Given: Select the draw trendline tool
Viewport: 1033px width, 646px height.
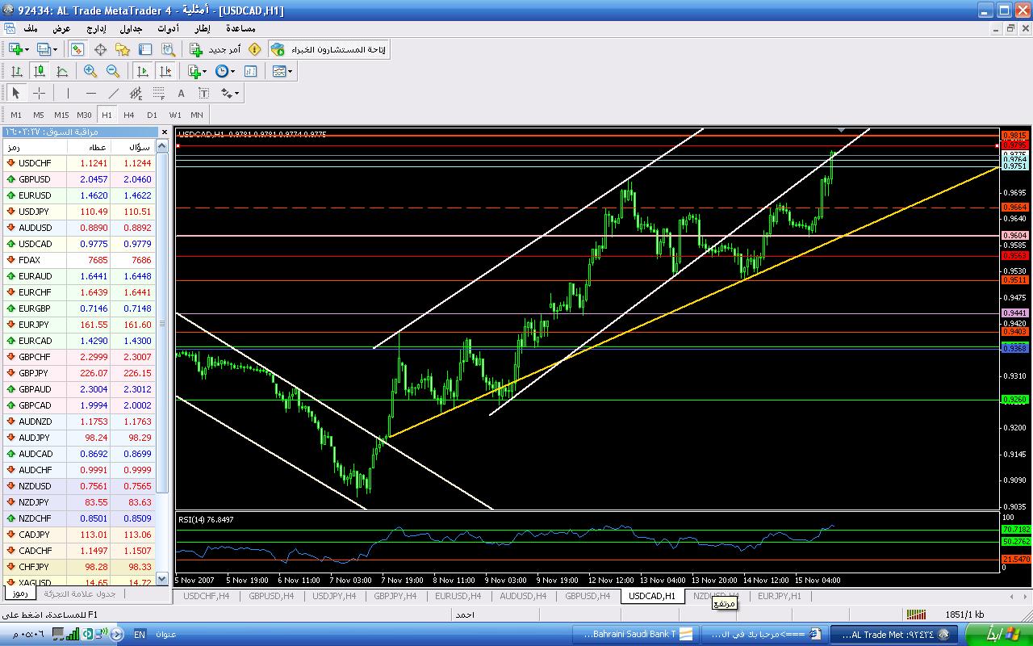Looking at the screenshot, I should (114, 93).
